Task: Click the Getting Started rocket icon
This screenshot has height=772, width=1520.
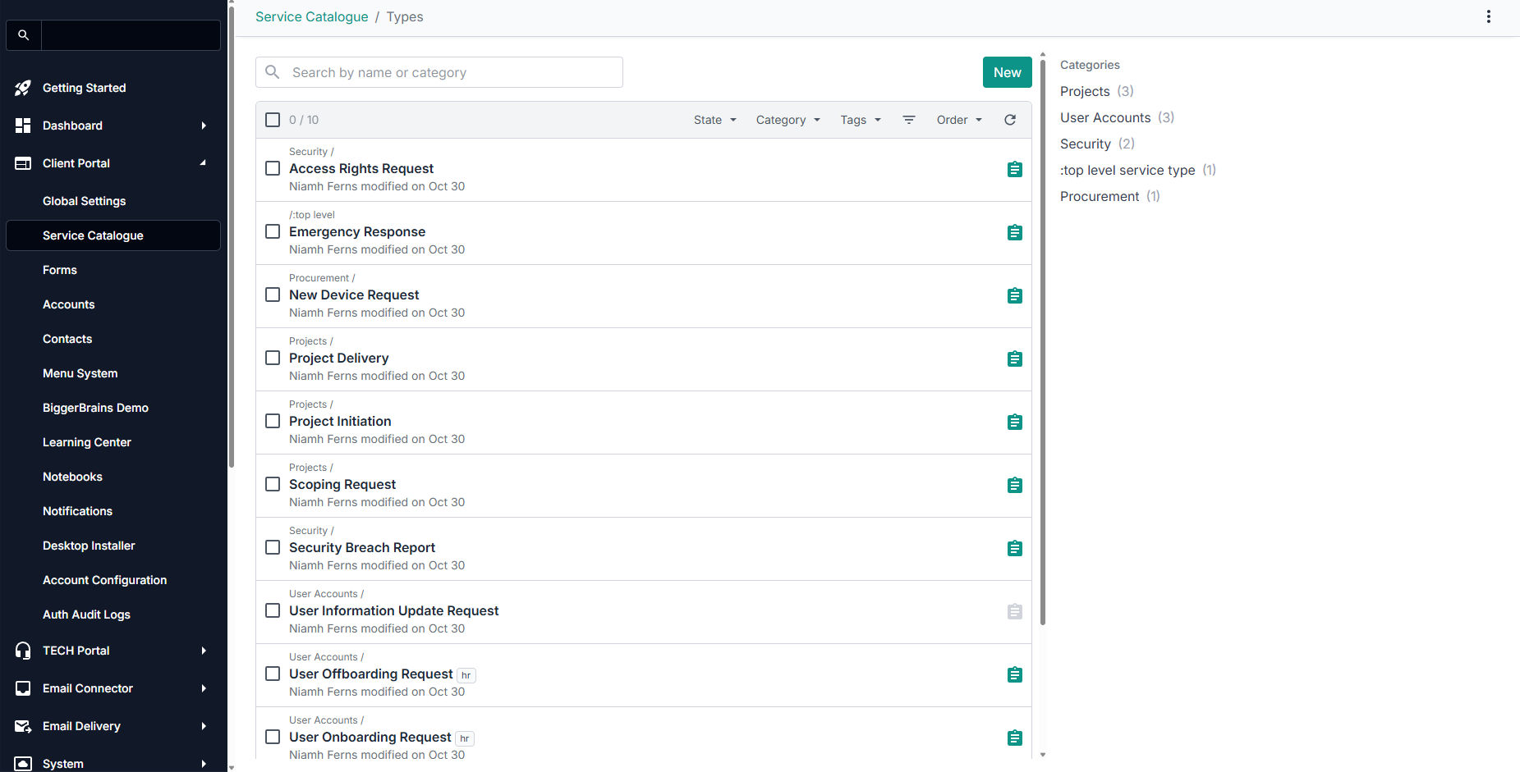Action: coord(23,88)
